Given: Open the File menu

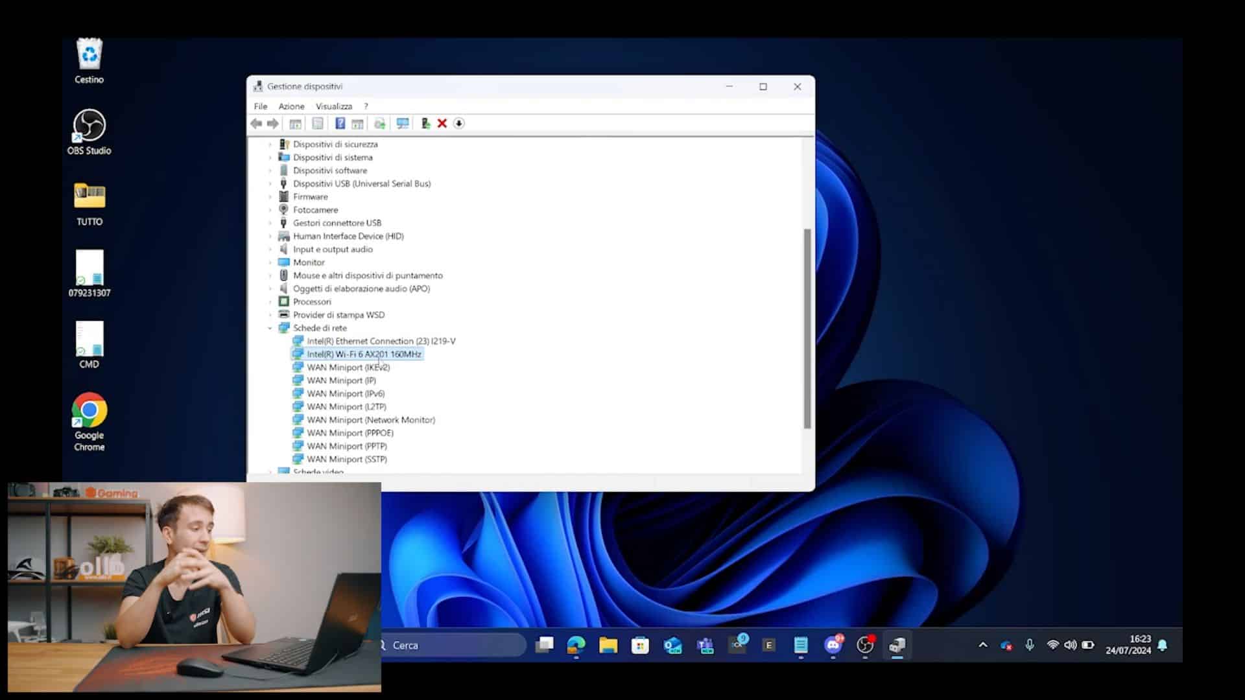Looking at the screenshot, I should point(261,106).
